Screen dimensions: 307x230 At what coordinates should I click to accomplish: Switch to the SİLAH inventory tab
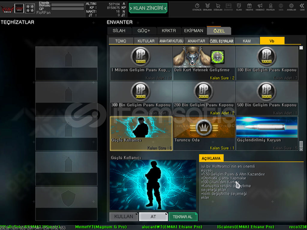click(119, 31)
